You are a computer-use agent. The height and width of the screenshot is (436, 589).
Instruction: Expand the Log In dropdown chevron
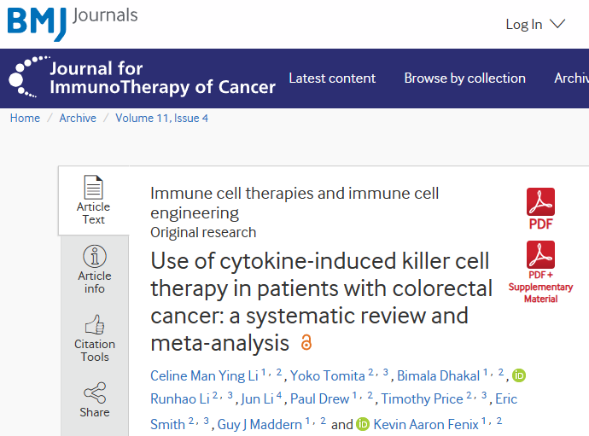pyautogui.click(x=557, y=24)
